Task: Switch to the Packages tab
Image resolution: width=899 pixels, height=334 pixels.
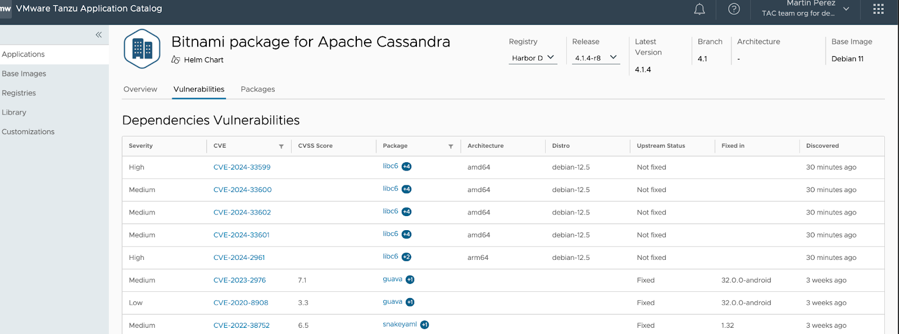Action: (x=258, y=89)
